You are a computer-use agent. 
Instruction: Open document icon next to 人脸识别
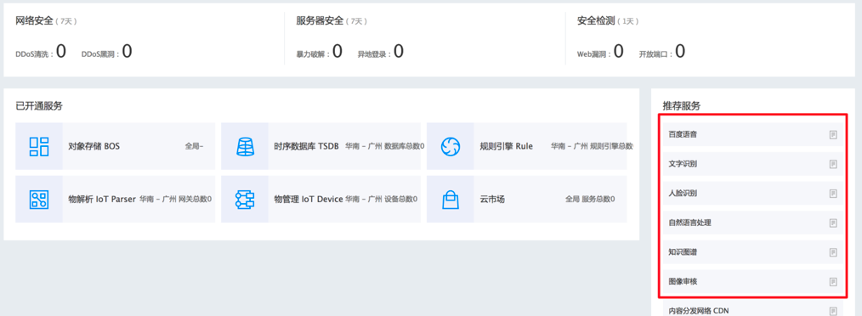[833, 194]
